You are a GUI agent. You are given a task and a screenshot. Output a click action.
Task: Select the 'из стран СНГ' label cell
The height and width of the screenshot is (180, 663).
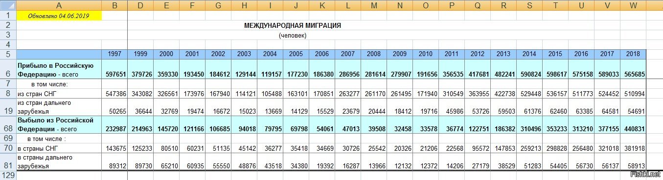click(59, 93)
